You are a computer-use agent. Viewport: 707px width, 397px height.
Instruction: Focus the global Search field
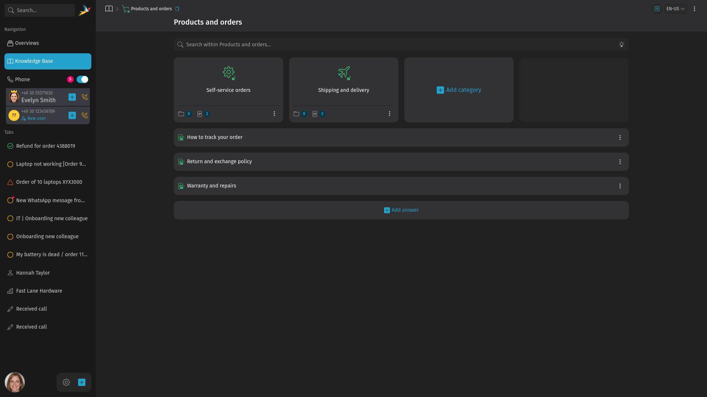(x=40, y=10)
